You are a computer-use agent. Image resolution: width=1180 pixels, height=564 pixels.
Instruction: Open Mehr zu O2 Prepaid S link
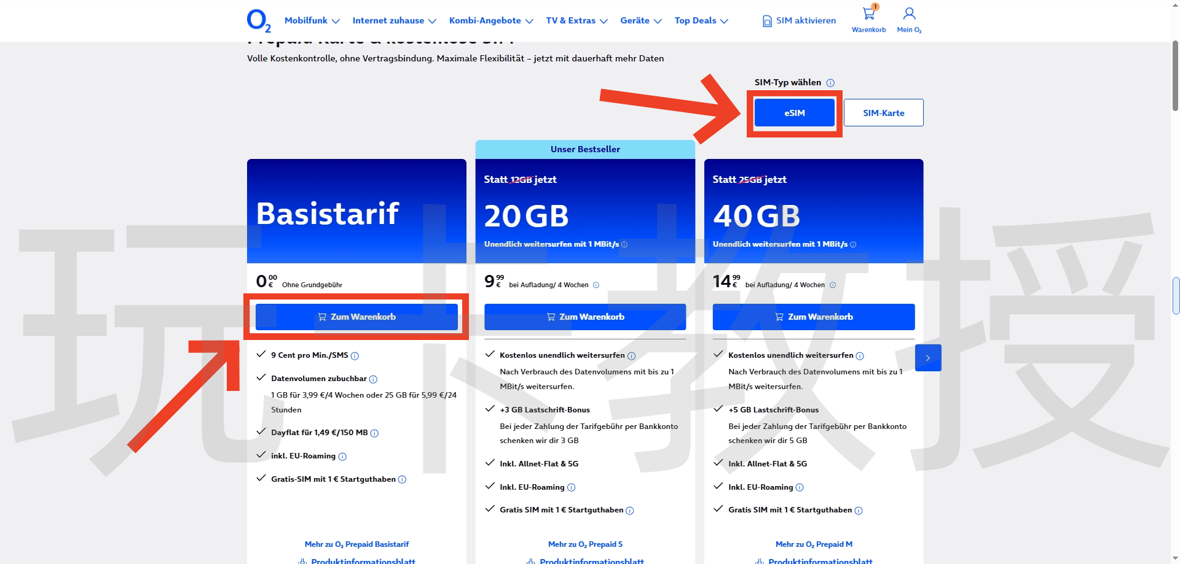(x=585, y=544)
